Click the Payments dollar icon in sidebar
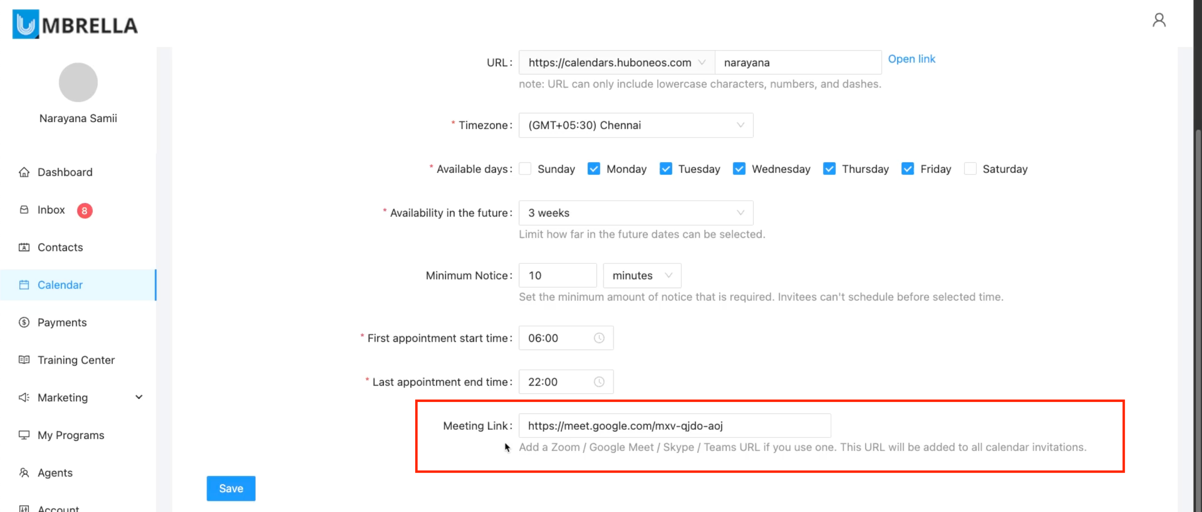The width and height of the screenshot is (1202, 512). point(24,322)
